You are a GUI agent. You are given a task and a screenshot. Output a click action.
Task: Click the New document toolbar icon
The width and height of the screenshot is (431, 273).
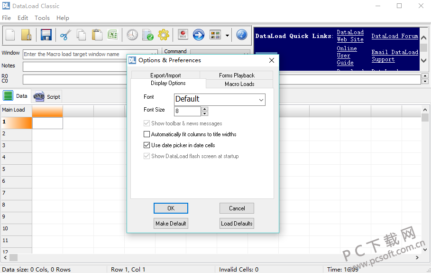click(10, 35)
